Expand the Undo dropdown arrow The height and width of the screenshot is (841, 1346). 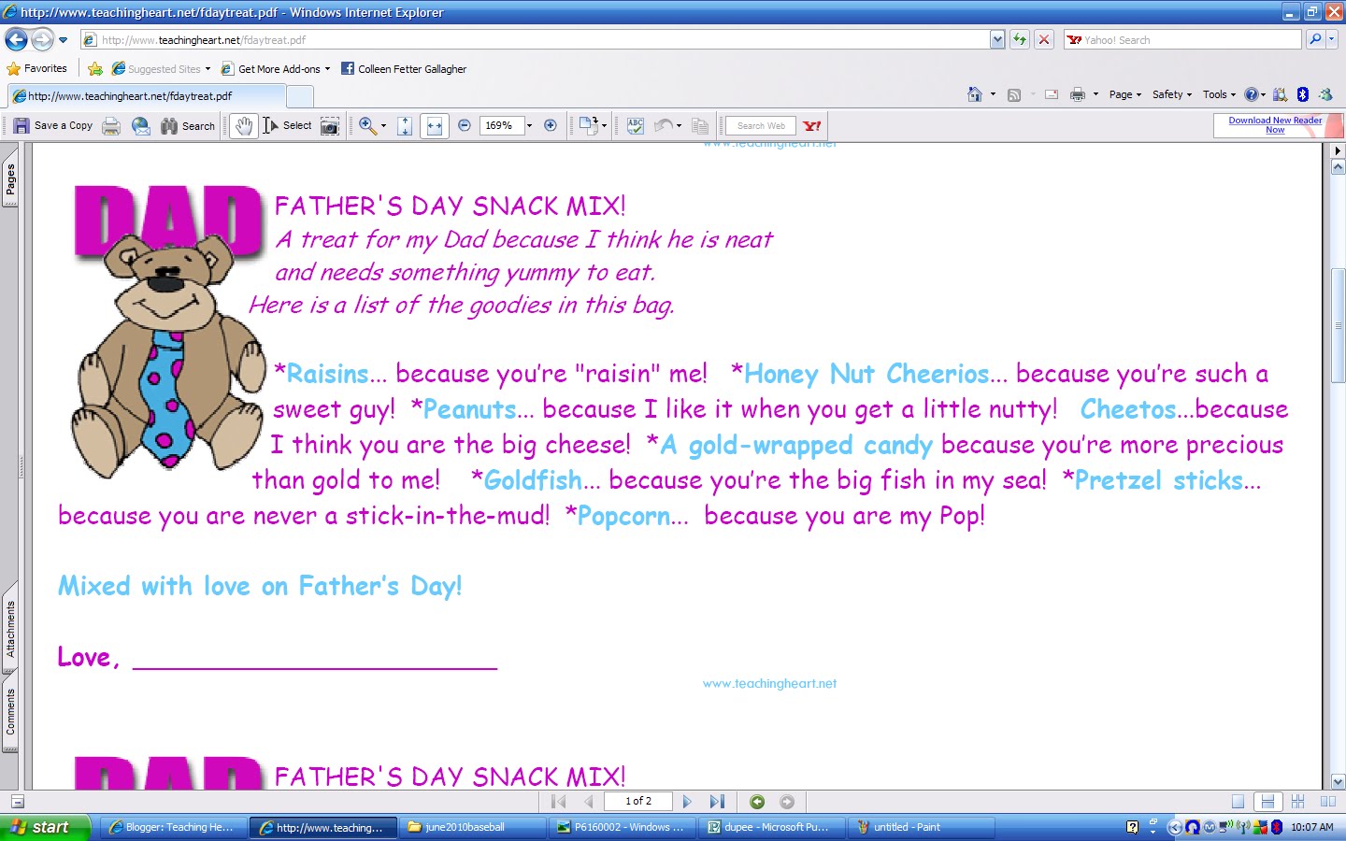tap(679, 126)
